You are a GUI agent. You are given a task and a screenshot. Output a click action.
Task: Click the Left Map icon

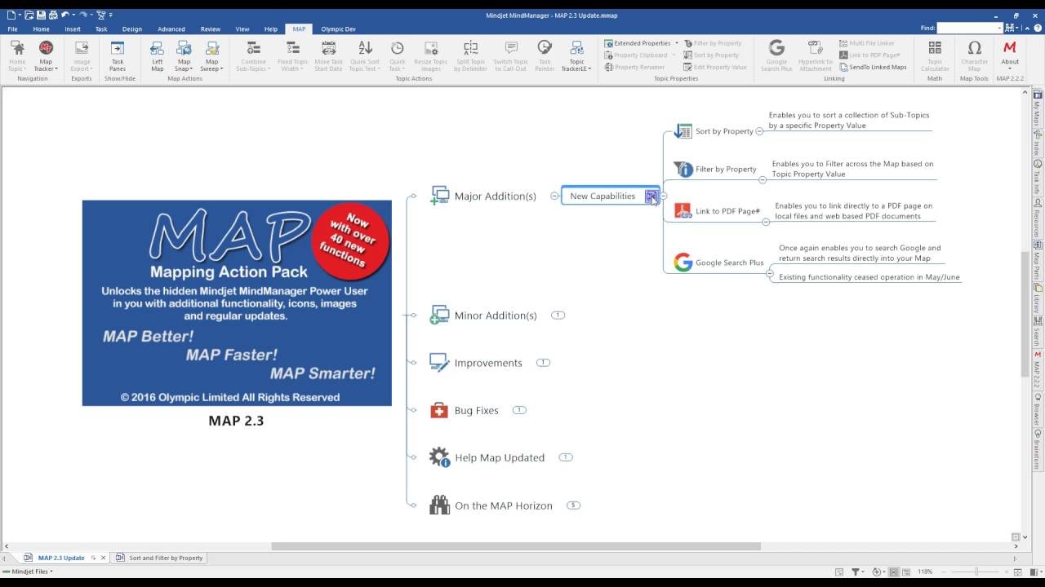click(x=158, y=49)
